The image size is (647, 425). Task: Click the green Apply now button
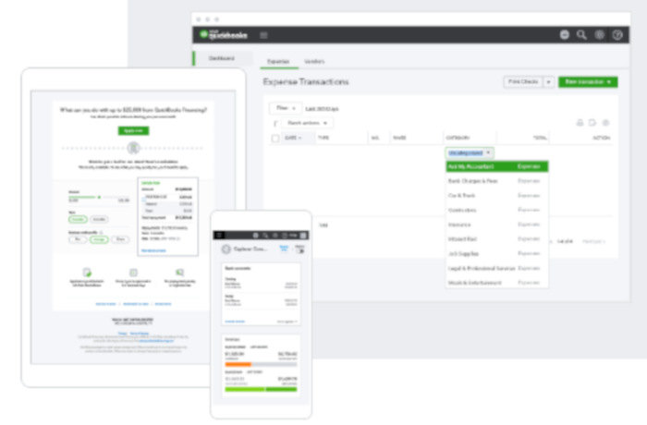click(x=133, y=131)
